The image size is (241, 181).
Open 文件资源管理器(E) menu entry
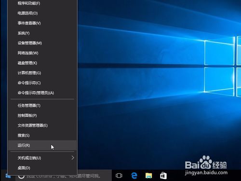coord(42,125)
